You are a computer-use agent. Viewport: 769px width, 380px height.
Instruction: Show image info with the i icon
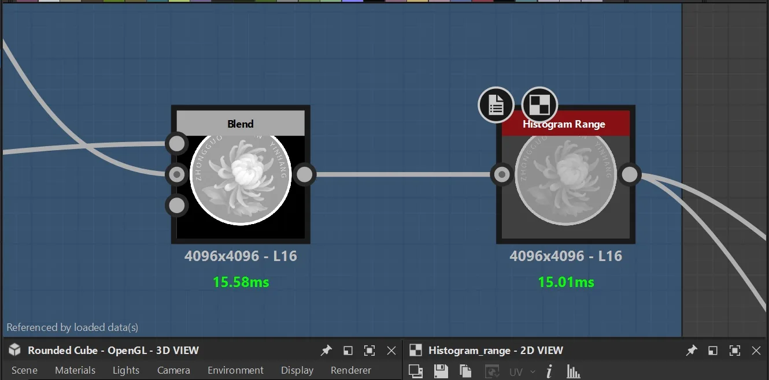[549, 371]
